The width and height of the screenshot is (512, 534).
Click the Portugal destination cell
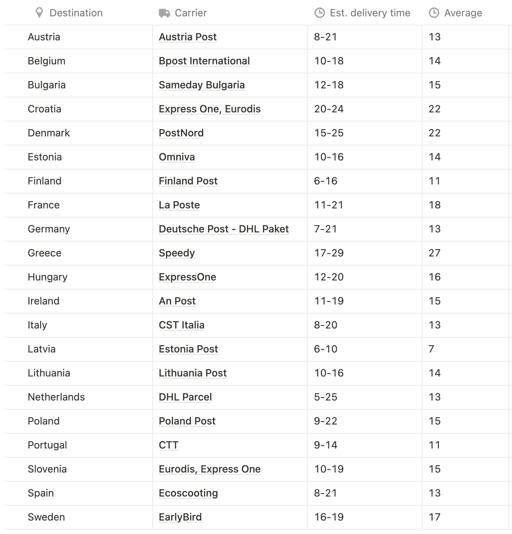point(78,445)
